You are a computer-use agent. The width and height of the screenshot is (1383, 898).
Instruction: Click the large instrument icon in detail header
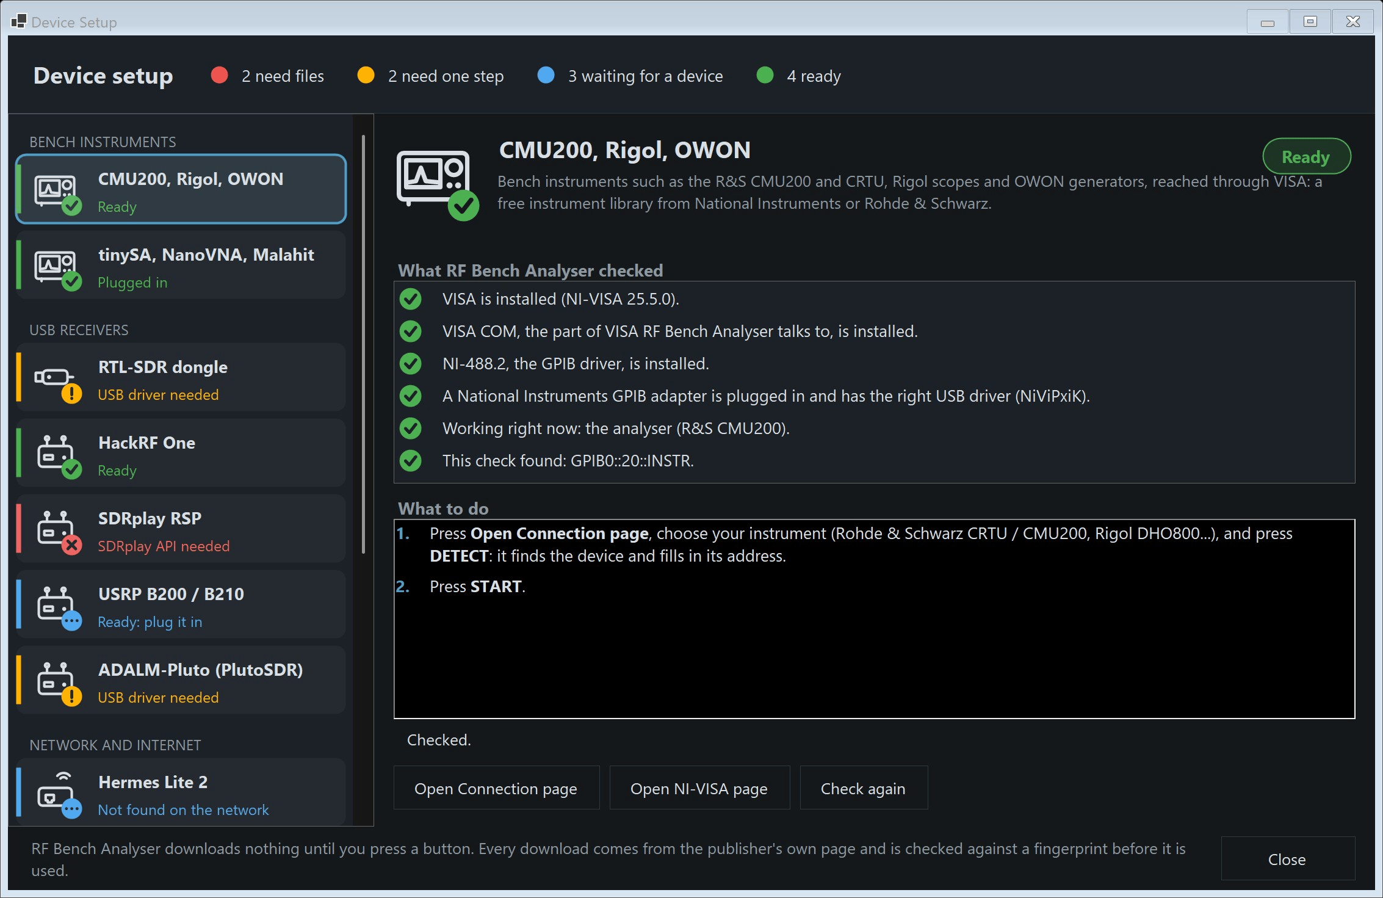pos(437,184)
